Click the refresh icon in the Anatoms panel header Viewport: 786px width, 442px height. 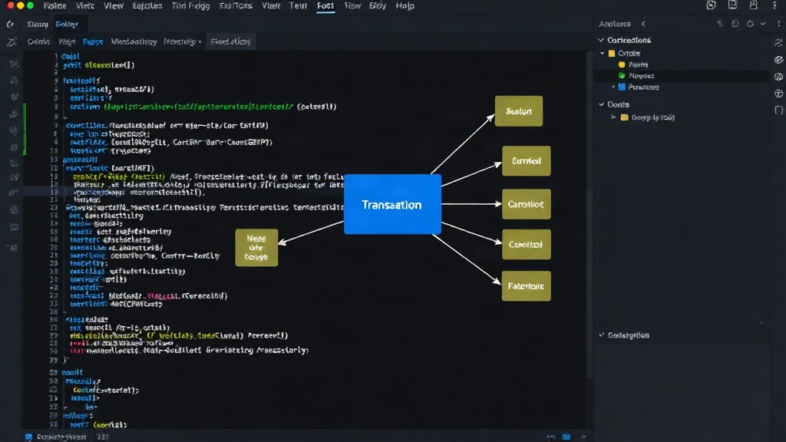tap(750, 24)
